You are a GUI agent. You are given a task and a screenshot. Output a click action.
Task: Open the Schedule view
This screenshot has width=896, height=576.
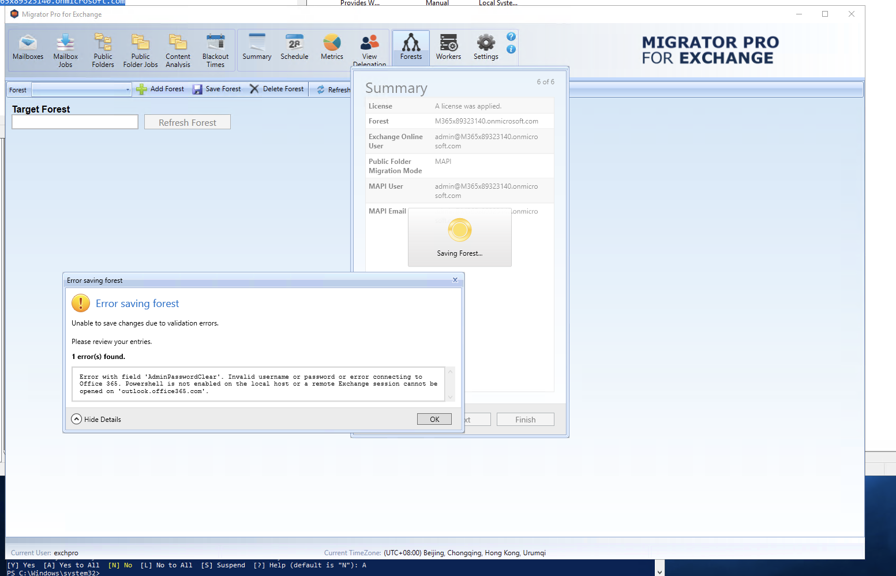coord(294,48)
